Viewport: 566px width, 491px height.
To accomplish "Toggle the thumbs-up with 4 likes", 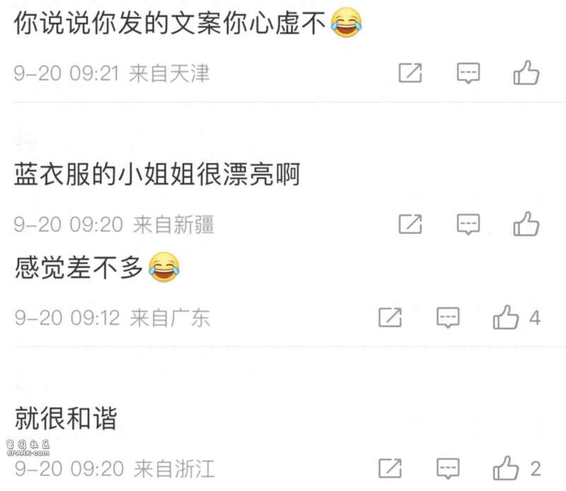I will click(x=506, y=317).
